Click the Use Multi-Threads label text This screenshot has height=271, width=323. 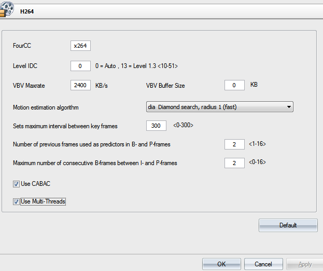point(43,201)
